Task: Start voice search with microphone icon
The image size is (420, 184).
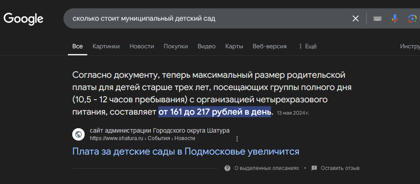Action: pos(395,18)
